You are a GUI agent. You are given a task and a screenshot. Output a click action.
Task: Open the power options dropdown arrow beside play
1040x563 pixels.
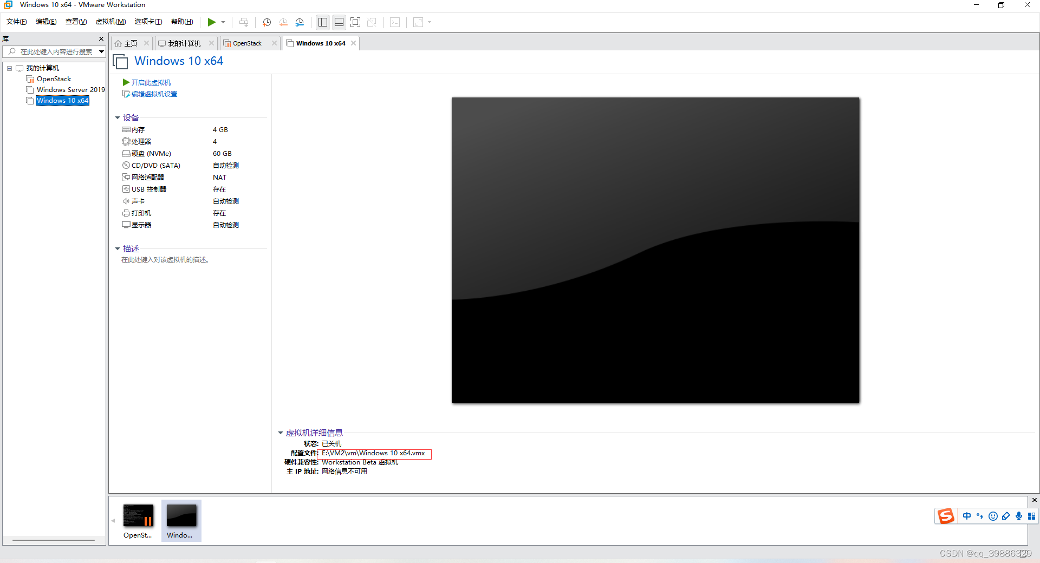click(x=223, y=22)
